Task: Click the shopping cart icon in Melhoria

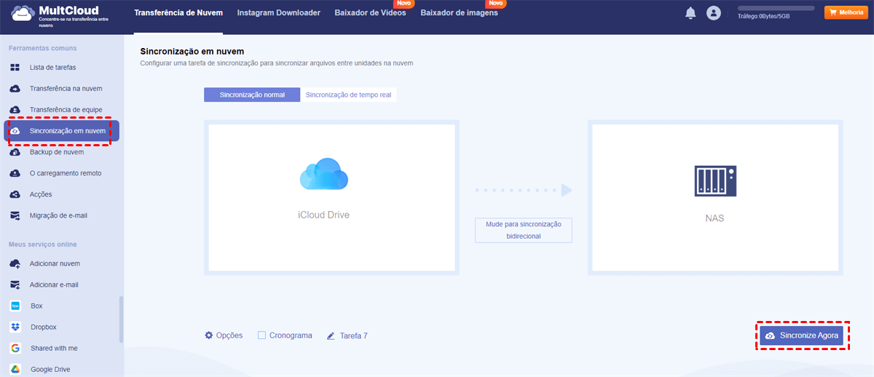Action: pos(832,12)
